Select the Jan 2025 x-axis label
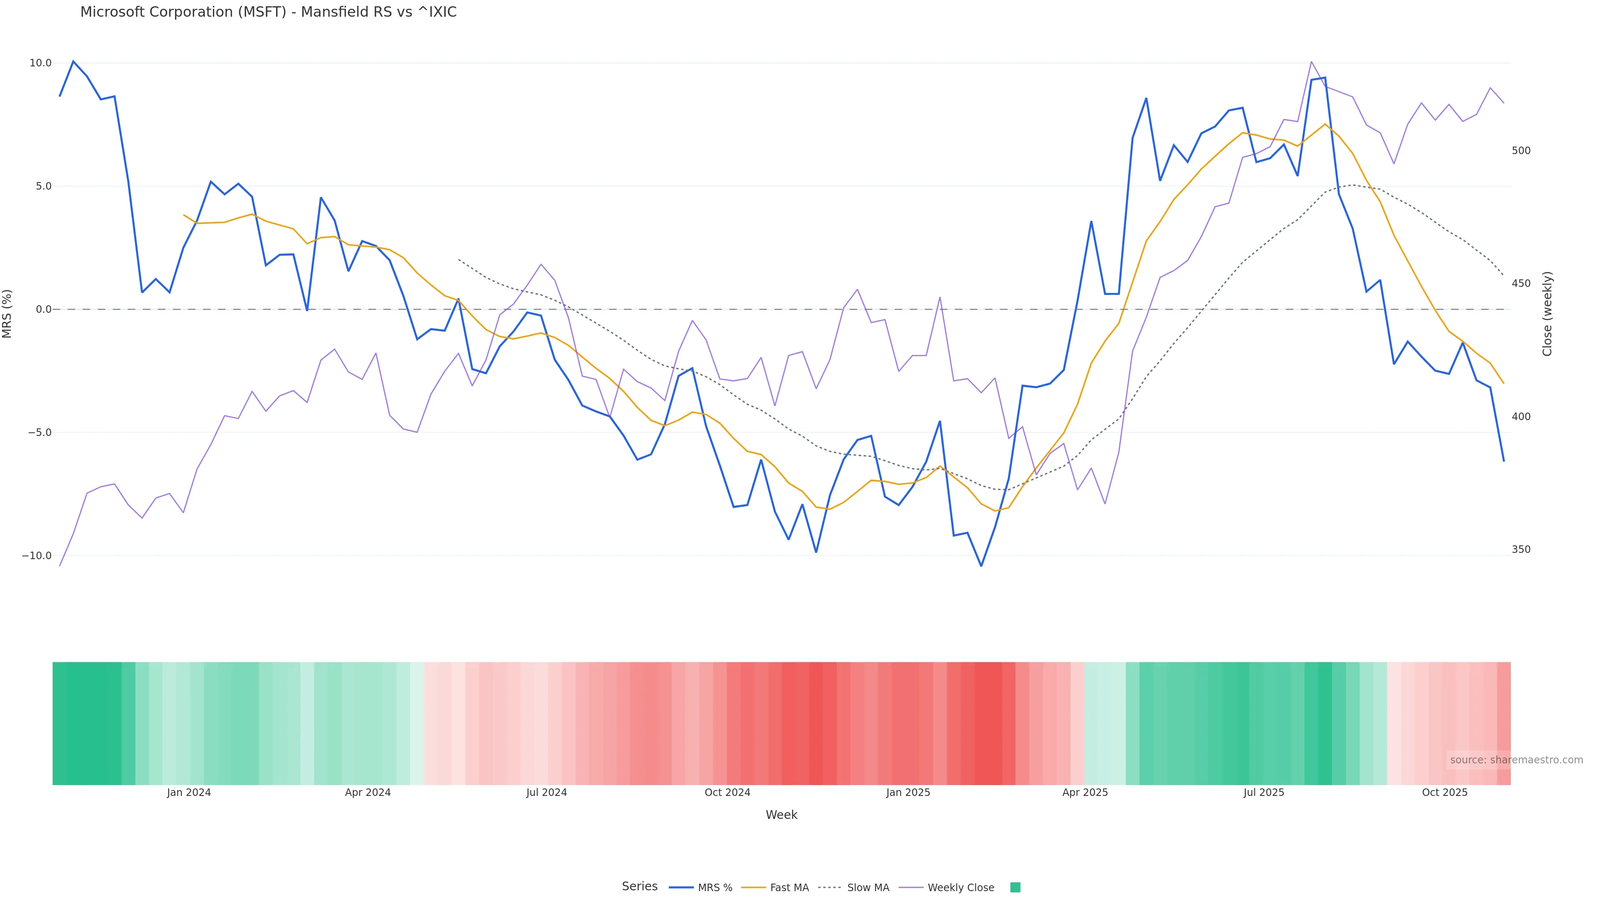1604x902 pixels. point(908,793)
